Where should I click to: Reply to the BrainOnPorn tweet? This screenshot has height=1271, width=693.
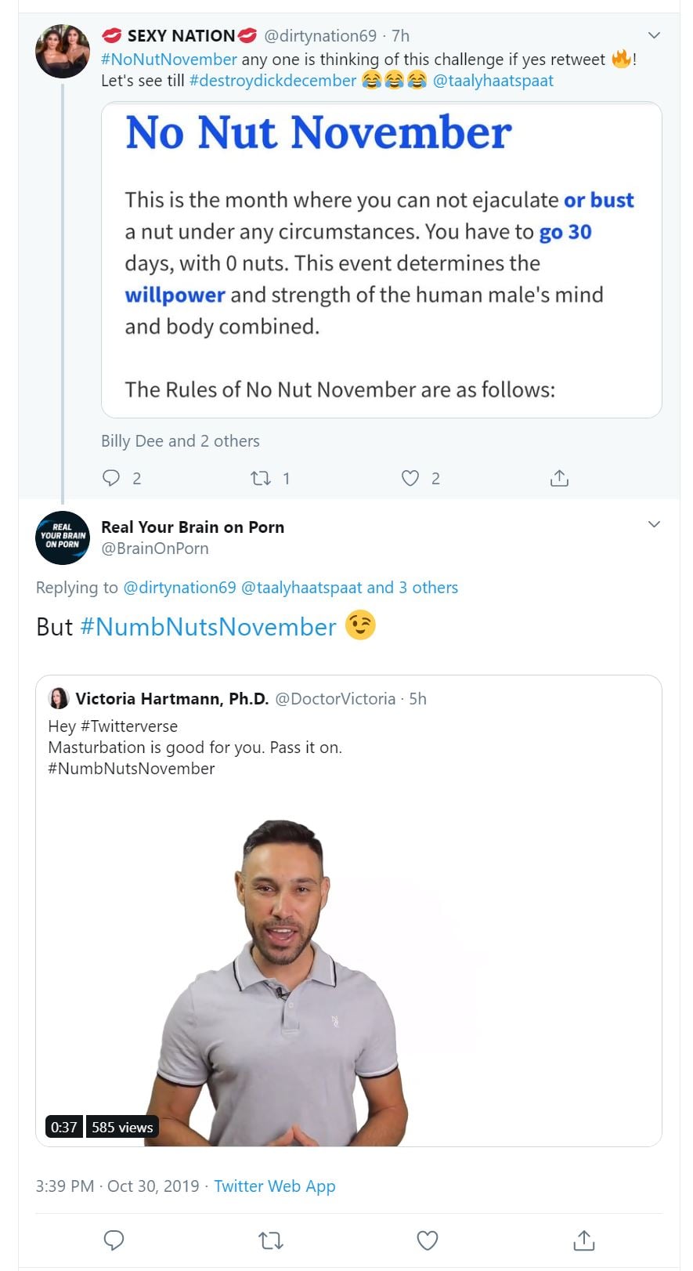(114, 1240)
